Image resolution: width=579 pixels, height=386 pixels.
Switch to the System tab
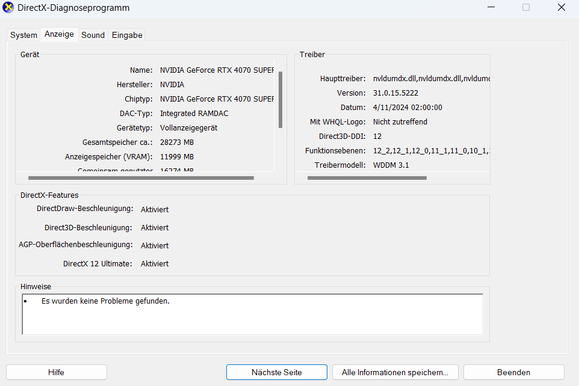(x=23, y=35)
